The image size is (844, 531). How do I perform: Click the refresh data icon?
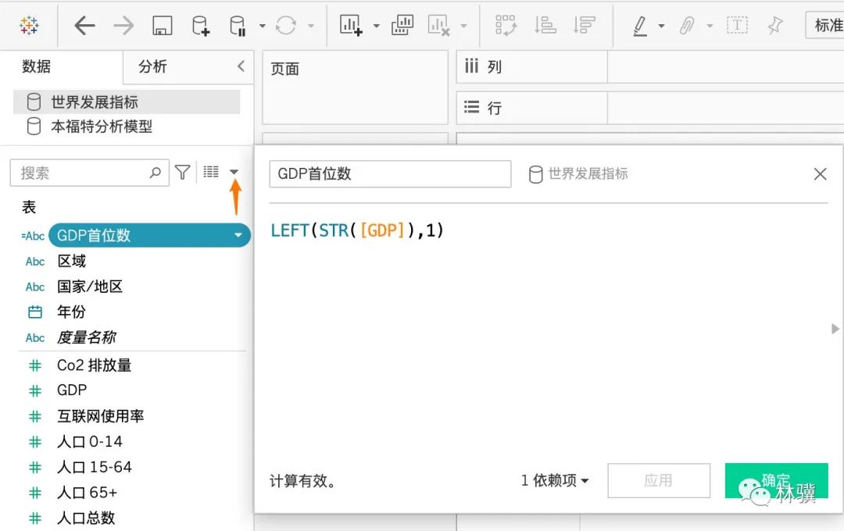[x=286, y=25]
